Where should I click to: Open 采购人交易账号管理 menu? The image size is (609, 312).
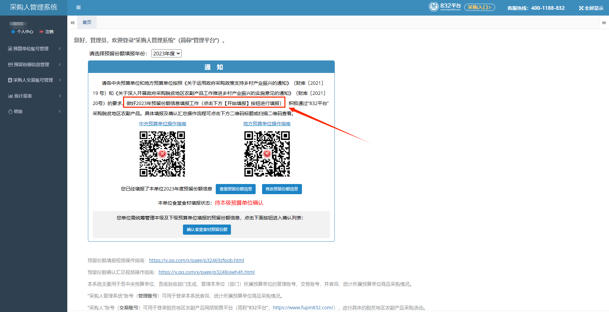tap(33, 80)
